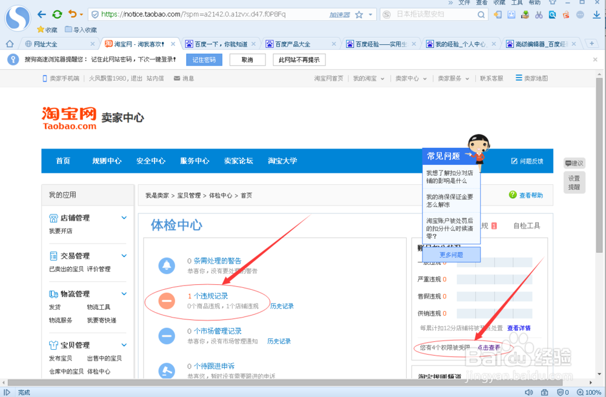
Task: Collapse the 店铺管理 section
Action: click(x=124, y=218)
